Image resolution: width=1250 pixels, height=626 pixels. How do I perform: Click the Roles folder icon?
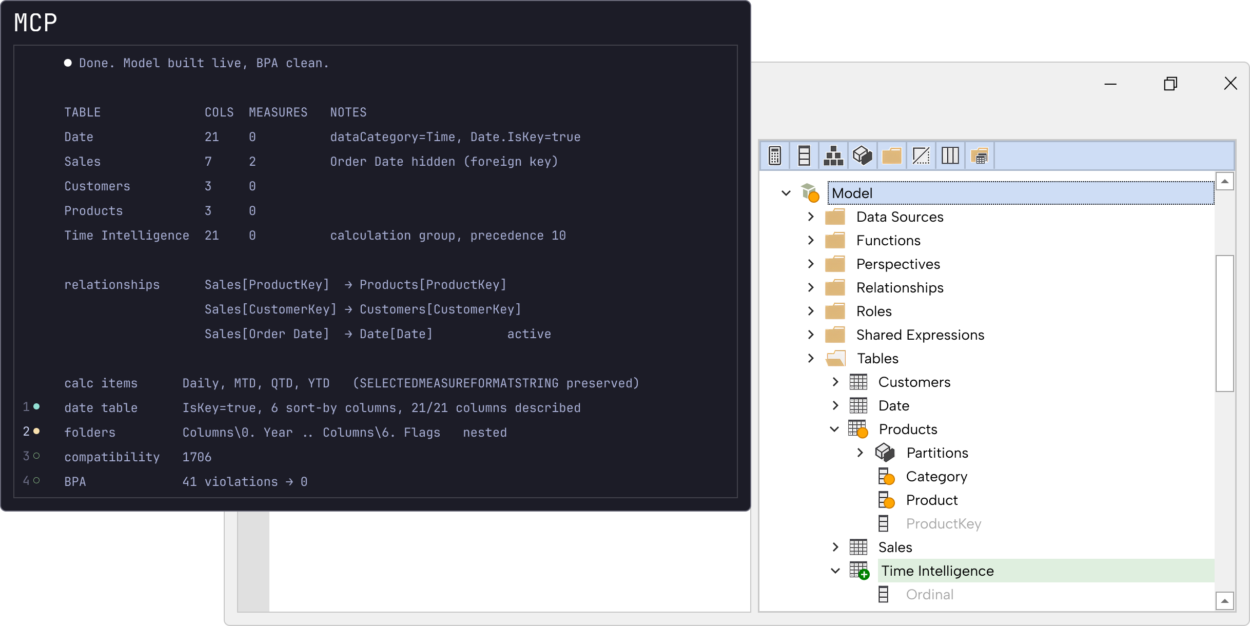click(835, 311)
